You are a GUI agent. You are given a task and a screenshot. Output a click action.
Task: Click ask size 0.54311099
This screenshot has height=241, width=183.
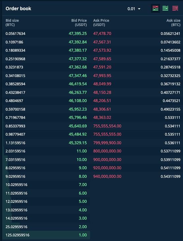(x=170, y=176)
